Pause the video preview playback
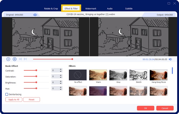The width and height of the screenshot is (179, 114). [8, 59]
